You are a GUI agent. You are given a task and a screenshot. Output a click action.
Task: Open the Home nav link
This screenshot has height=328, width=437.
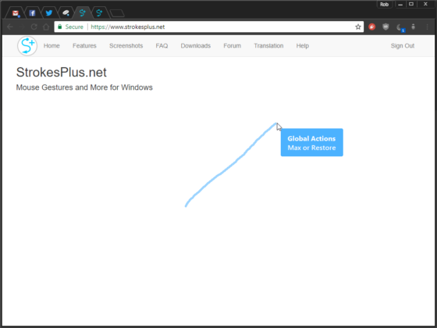coord(52,46)
